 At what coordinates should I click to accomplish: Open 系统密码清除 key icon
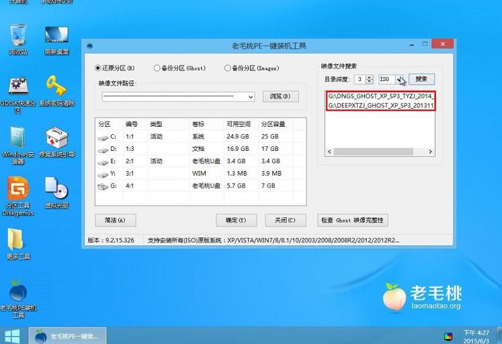(x=56, y=91)
